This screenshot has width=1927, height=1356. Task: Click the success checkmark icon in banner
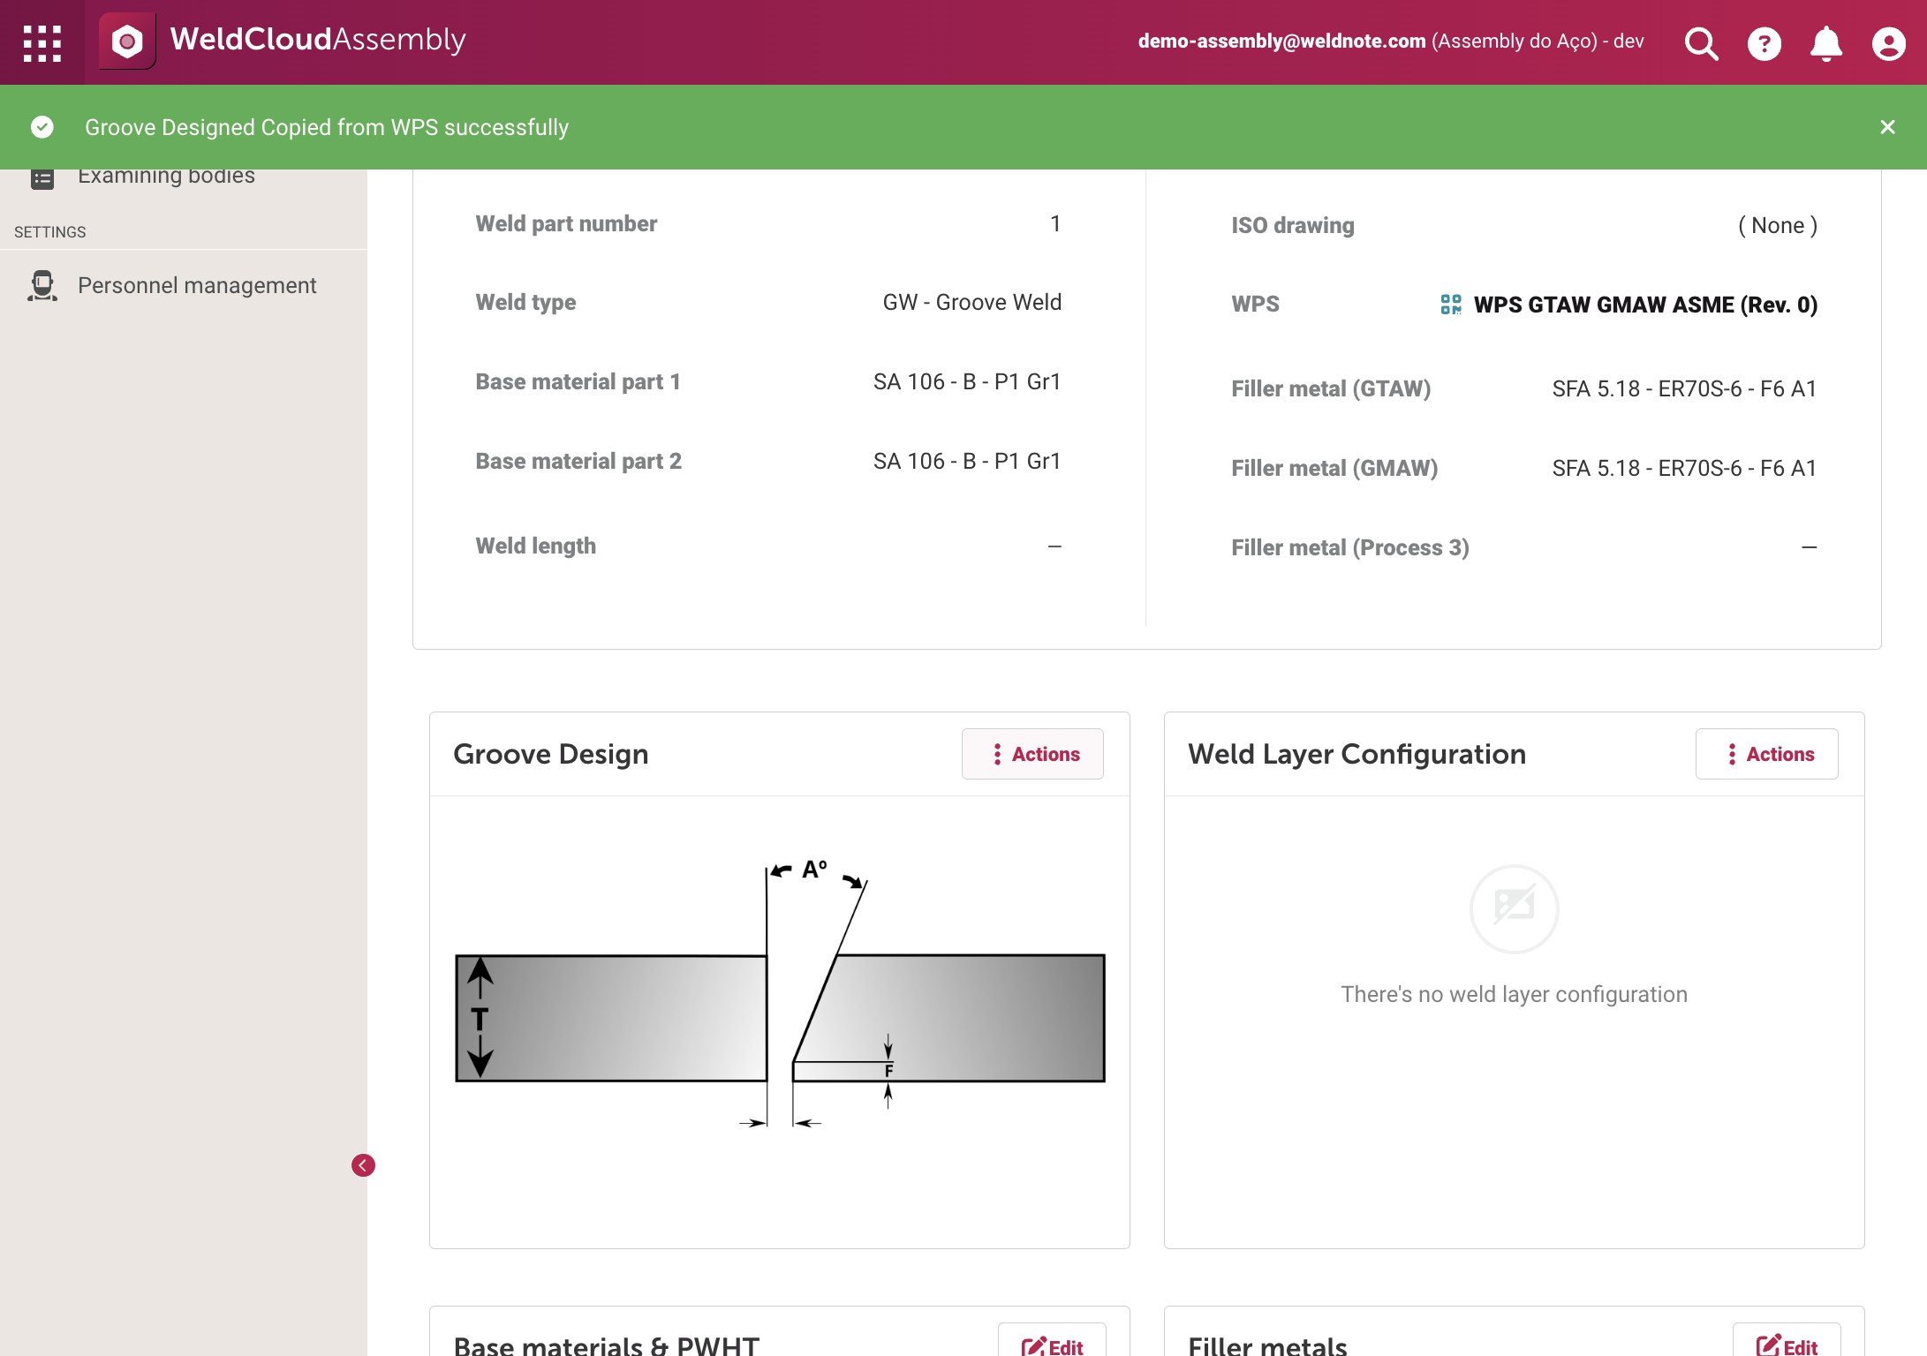click(42, 127)
